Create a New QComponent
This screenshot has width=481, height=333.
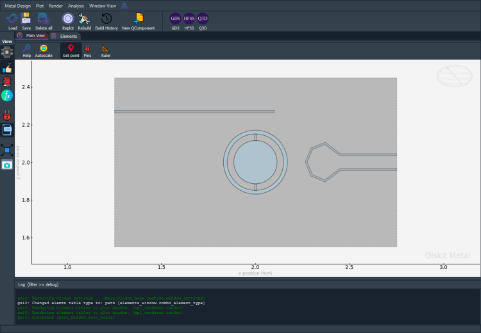[139, 21]
